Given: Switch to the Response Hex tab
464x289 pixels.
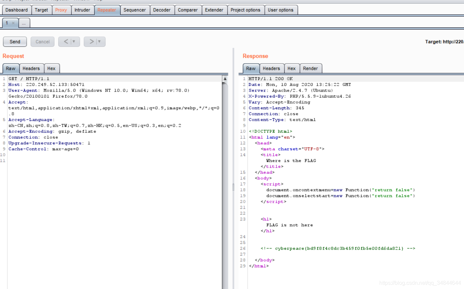Looking at the screenshot, I should [292, 68].
